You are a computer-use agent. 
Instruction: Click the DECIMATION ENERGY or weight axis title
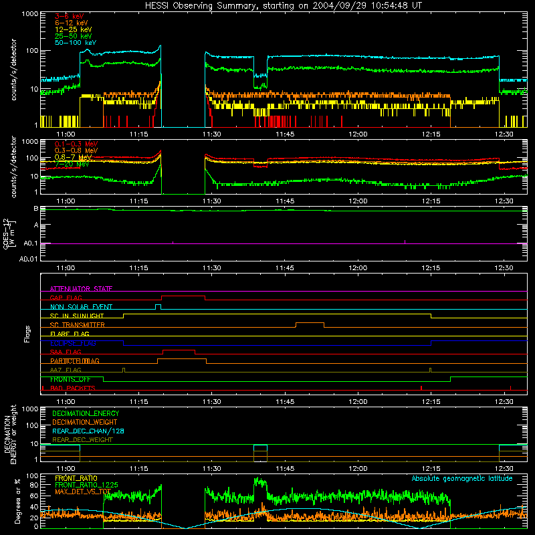click(x=10, y=434)
